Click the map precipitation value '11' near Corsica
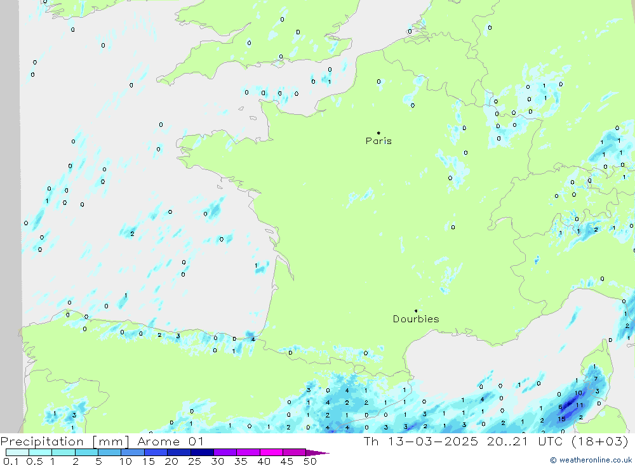Screen dimensions: 635x465 (580, 405)
